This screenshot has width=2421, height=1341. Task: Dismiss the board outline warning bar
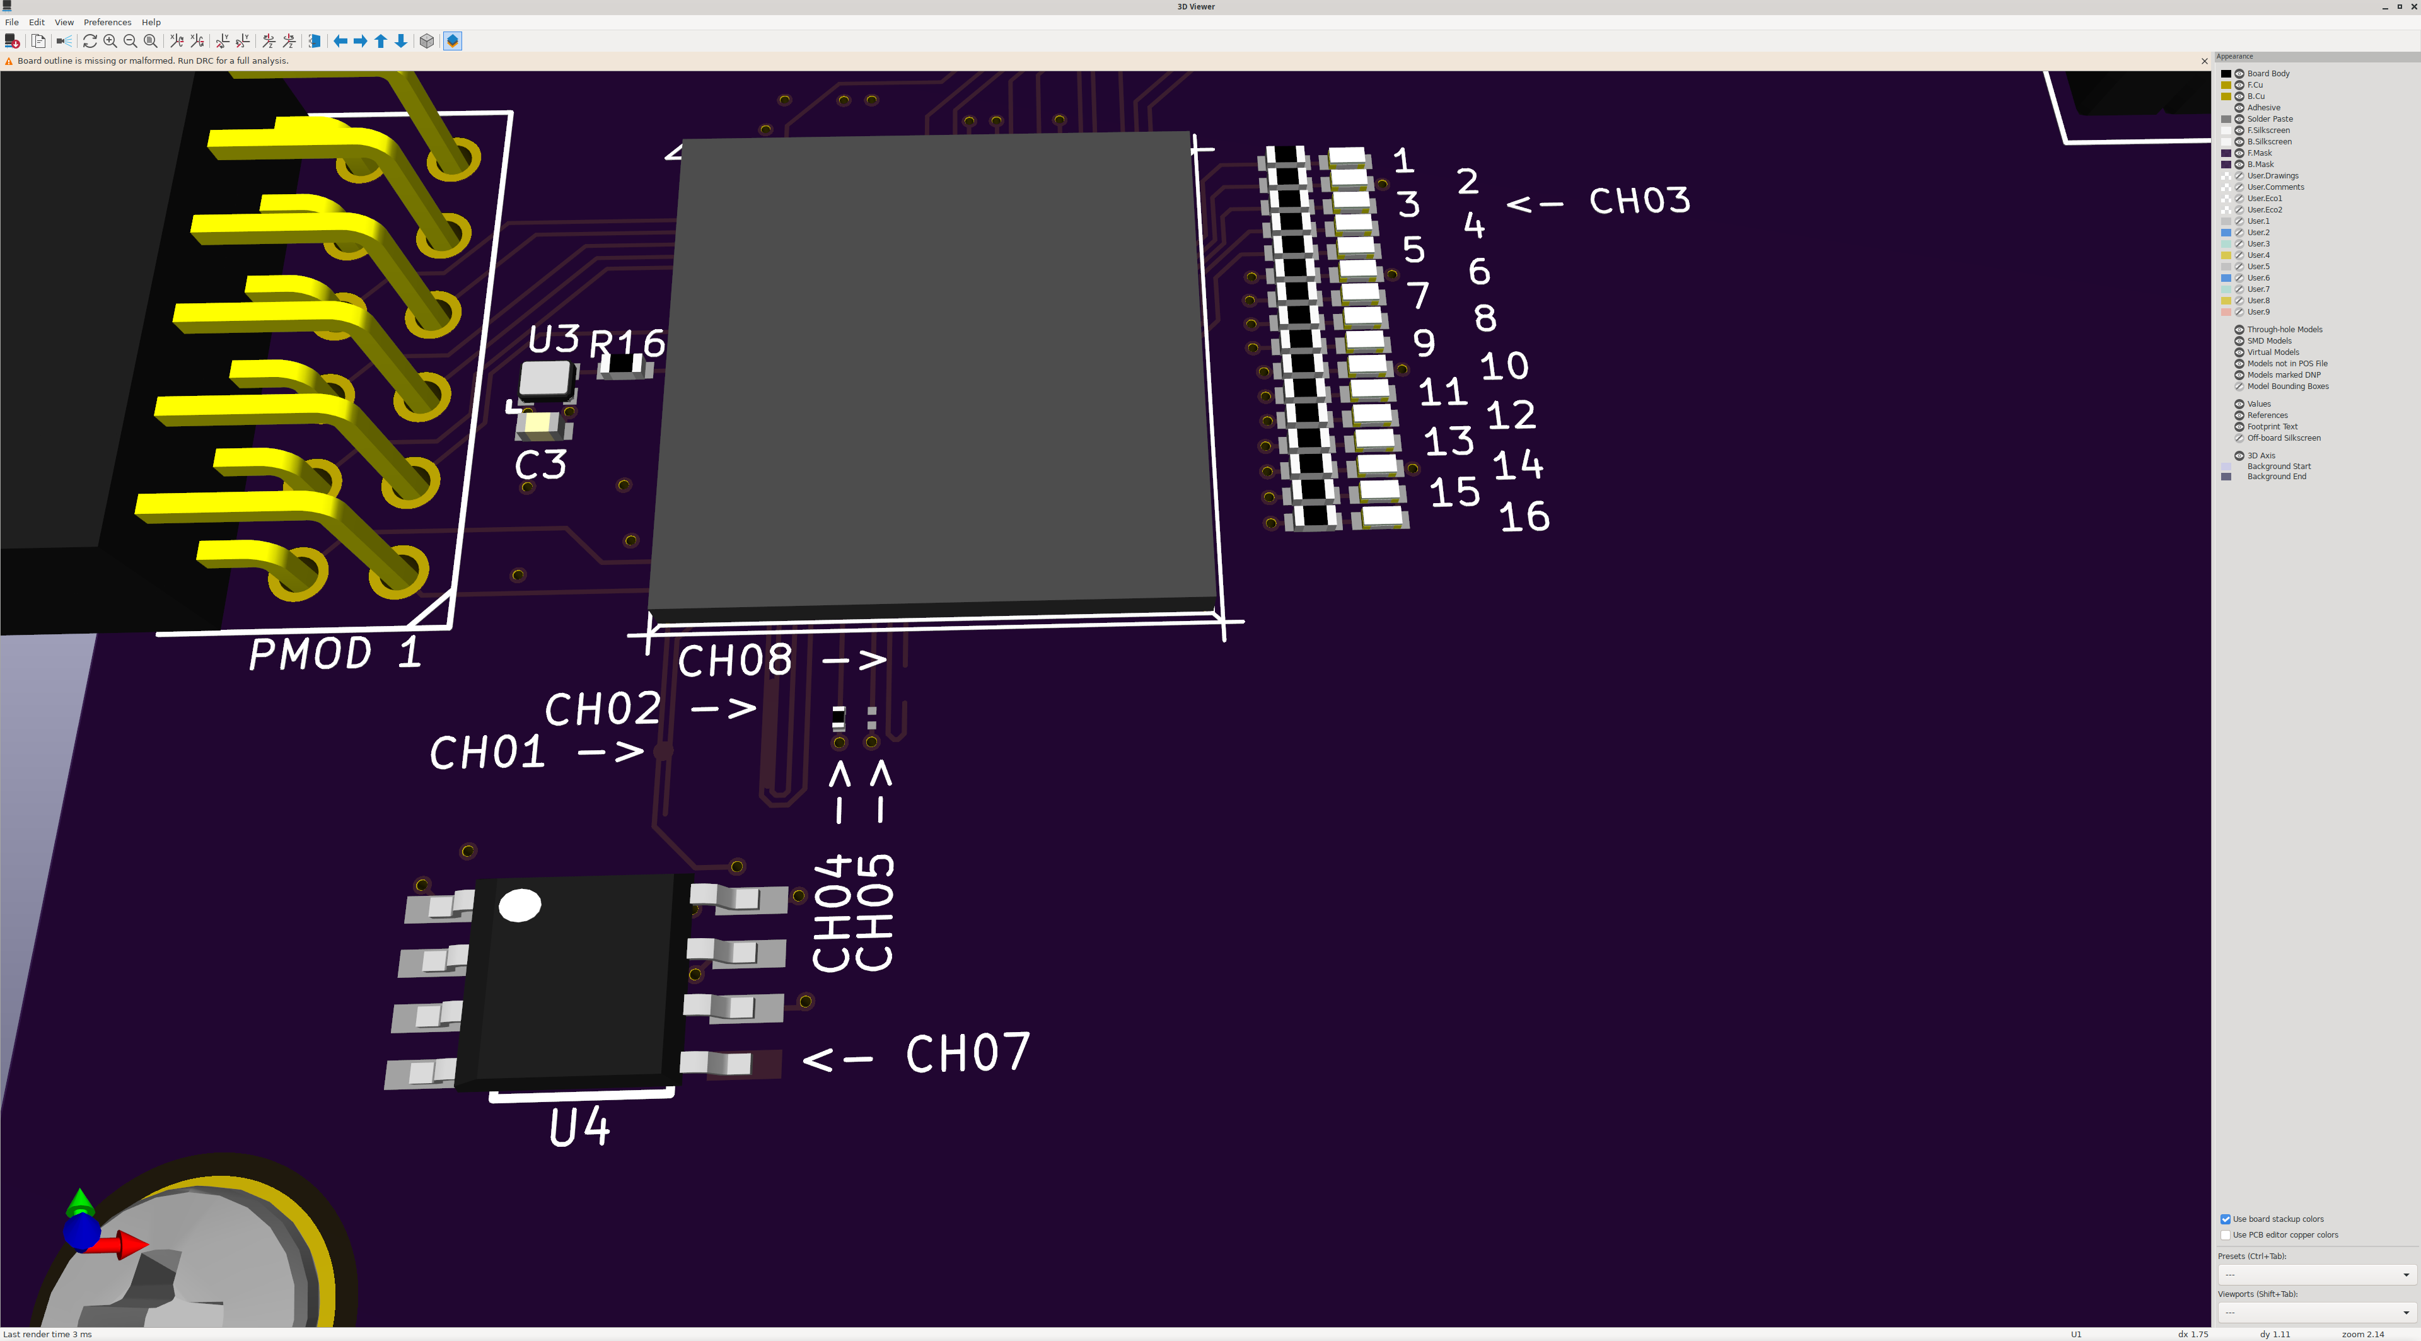(x=2204, y=61)
